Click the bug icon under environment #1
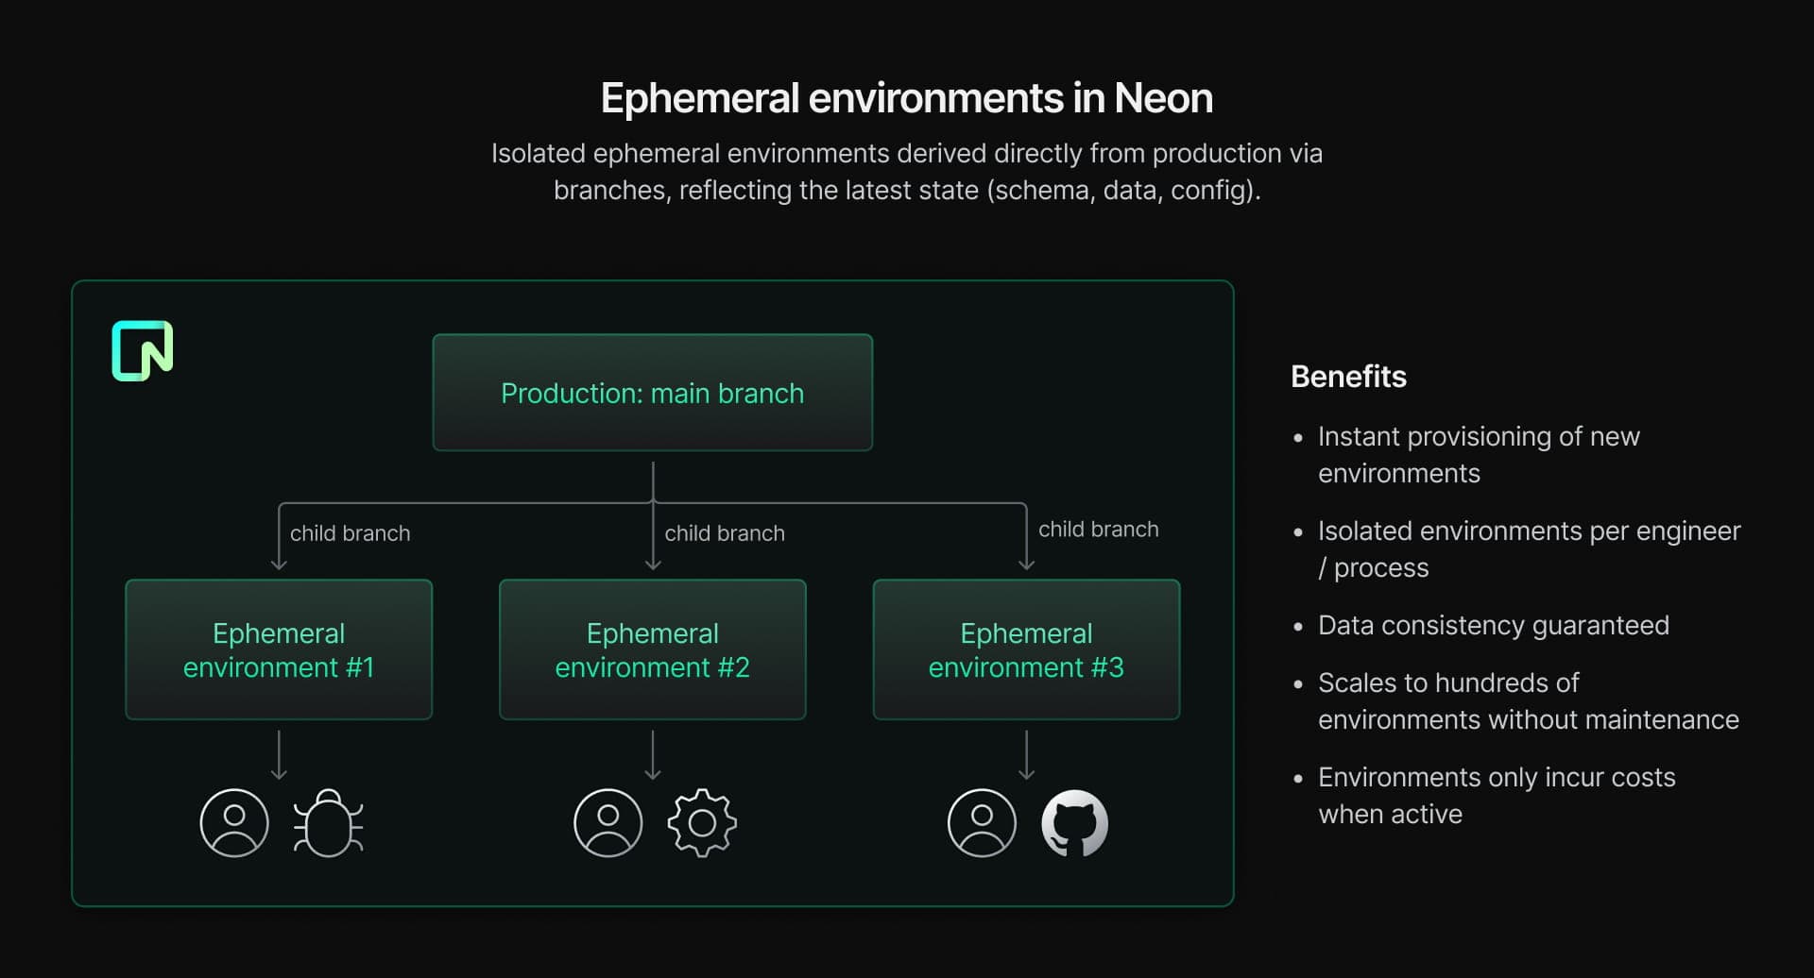The height and width of the screenshot is (978, 1814). 328,823
